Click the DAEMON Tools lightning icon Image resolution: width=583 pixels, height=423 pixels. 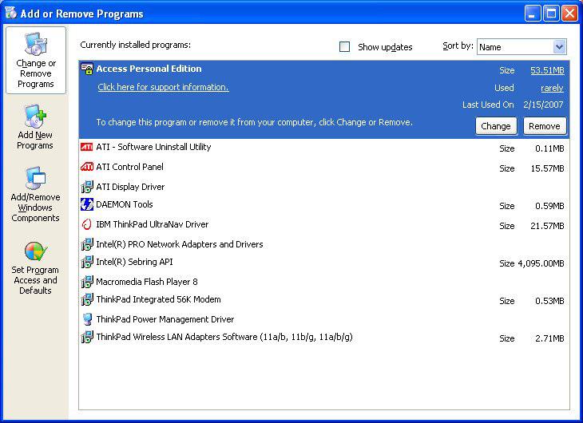click(87, 204)
